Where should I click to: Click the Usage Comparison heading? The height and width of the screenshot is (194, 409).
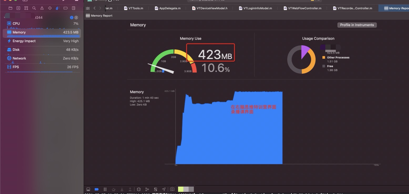318,38
